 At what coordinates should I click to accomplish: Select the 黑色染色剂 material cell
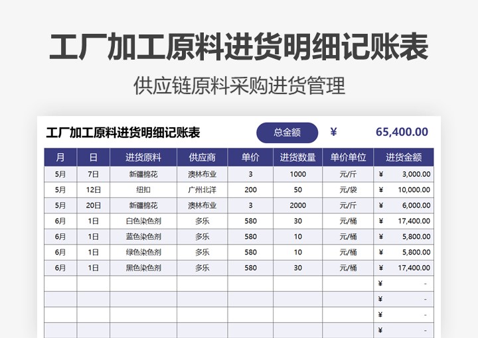[x=143, y=268]
